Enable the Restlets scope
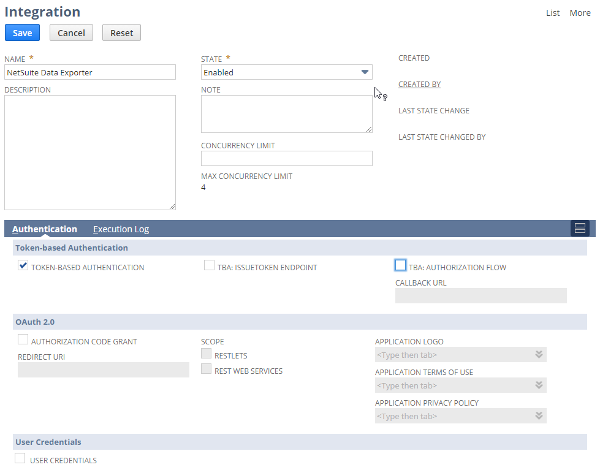 [x=206, y=353]
